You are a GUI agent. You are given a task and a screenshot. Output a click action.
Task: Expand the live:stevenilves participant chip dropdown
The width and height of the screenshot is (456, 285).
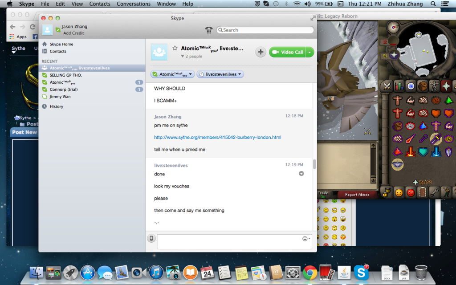(x=240, y=74)
